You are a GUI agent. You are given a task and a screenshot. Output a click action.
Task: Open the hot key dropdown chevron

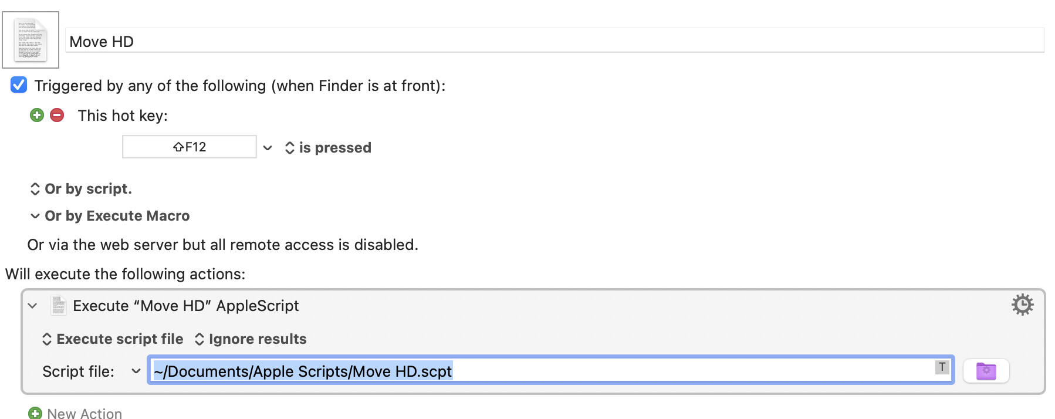(268, 147)
